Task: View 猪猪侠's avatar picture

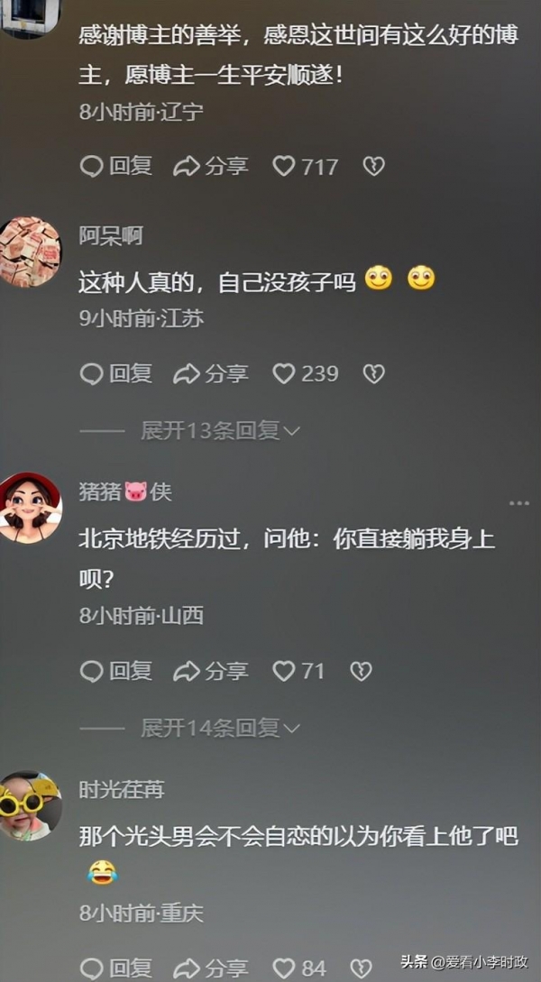Action: click(x=30, y=508)
